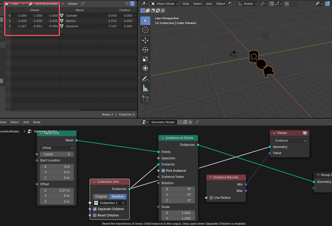The width and height of the screenshot is (332, 226).
Task: Duplicate the Geometry Nodes node group
Action: coord(185,122)
